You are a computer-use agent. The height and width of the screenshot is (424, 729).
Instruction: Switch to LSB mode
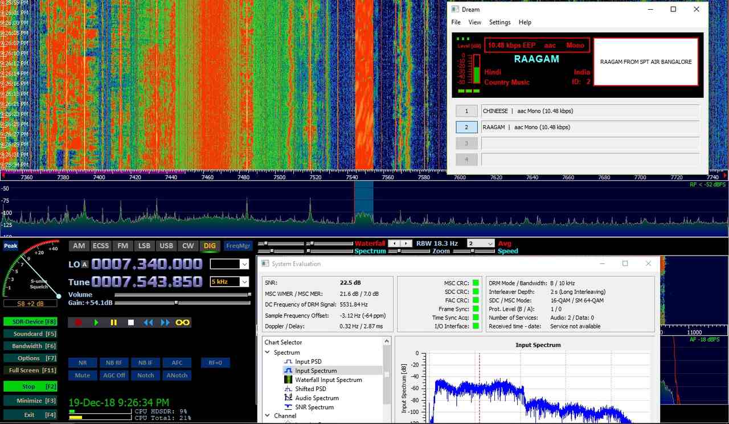tap(145, 246)
